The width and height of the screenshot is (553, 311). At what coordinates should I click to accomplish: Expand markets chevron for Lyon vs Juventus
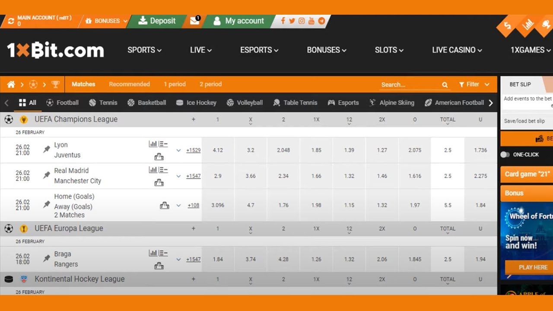178,150
